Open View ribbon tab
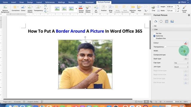The width and height of the screenshot is (191, 107). pos(80,2)
